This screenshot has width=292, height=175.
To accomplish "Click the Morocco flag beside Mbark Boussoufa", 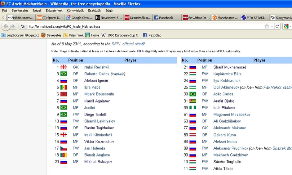I will pos(63,94).
